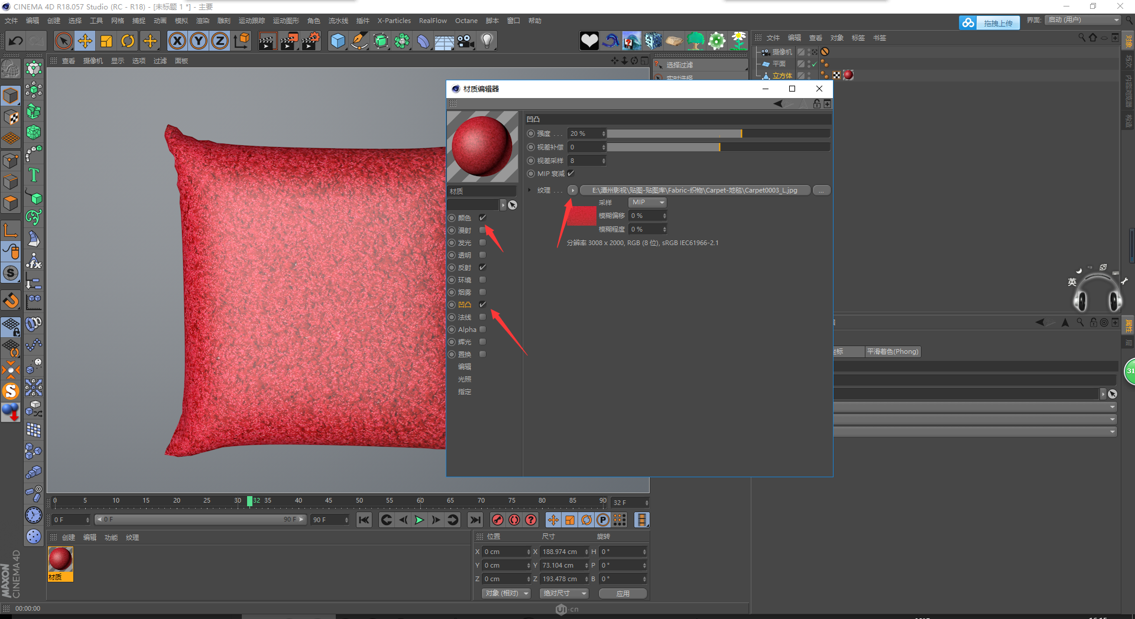Add a Cube primitive object
1135x619 pixels.
point(338,41)
